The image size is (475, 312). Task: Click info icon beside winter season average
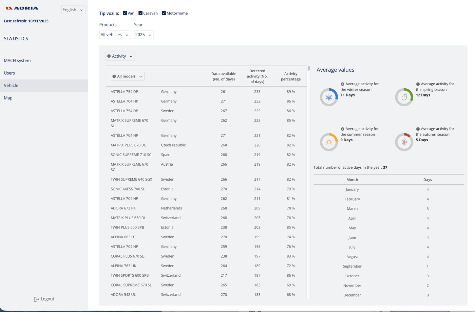click(x=342, y=84)
